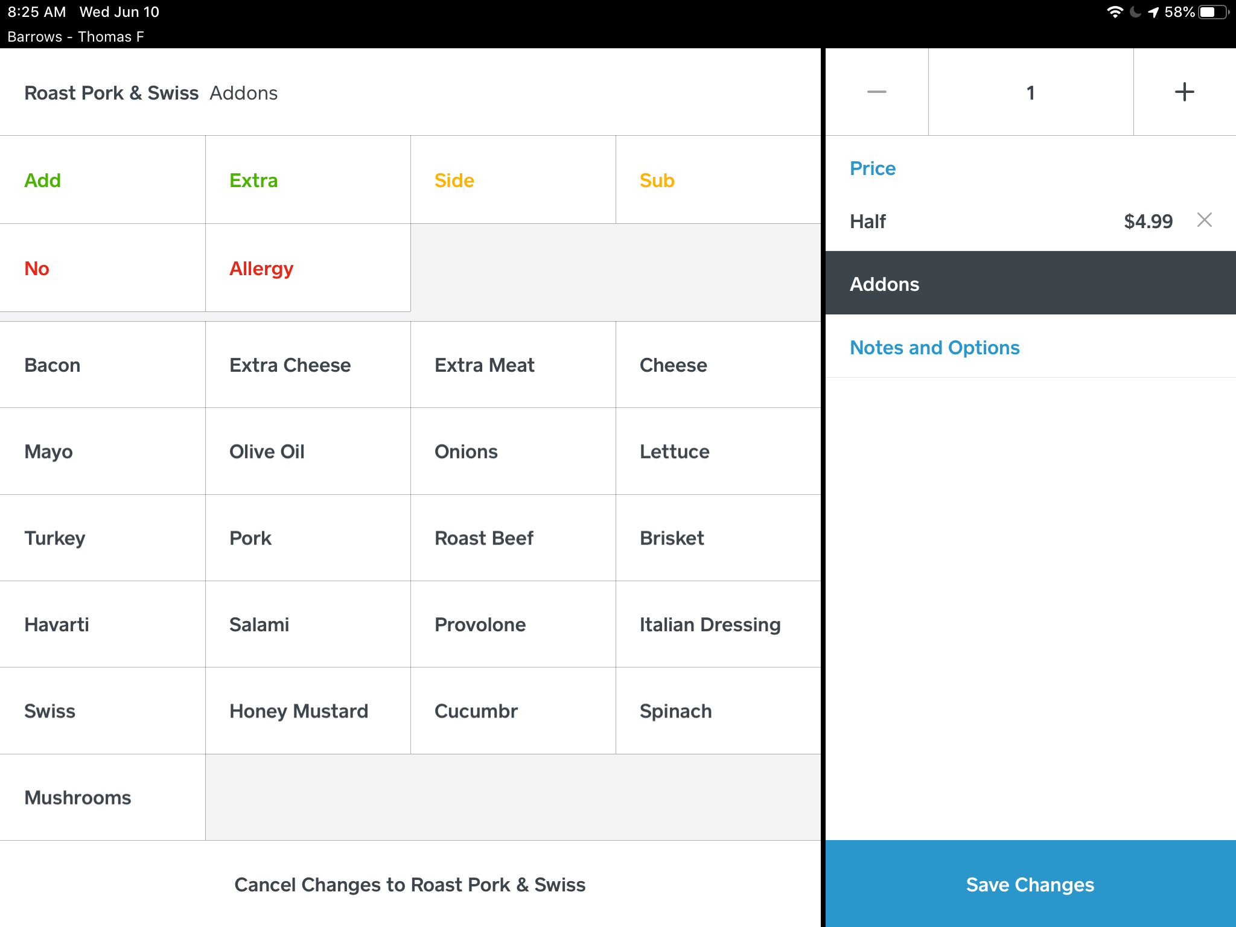
Task: Select the Sub modifier prefix
Action: coord(718,180)
